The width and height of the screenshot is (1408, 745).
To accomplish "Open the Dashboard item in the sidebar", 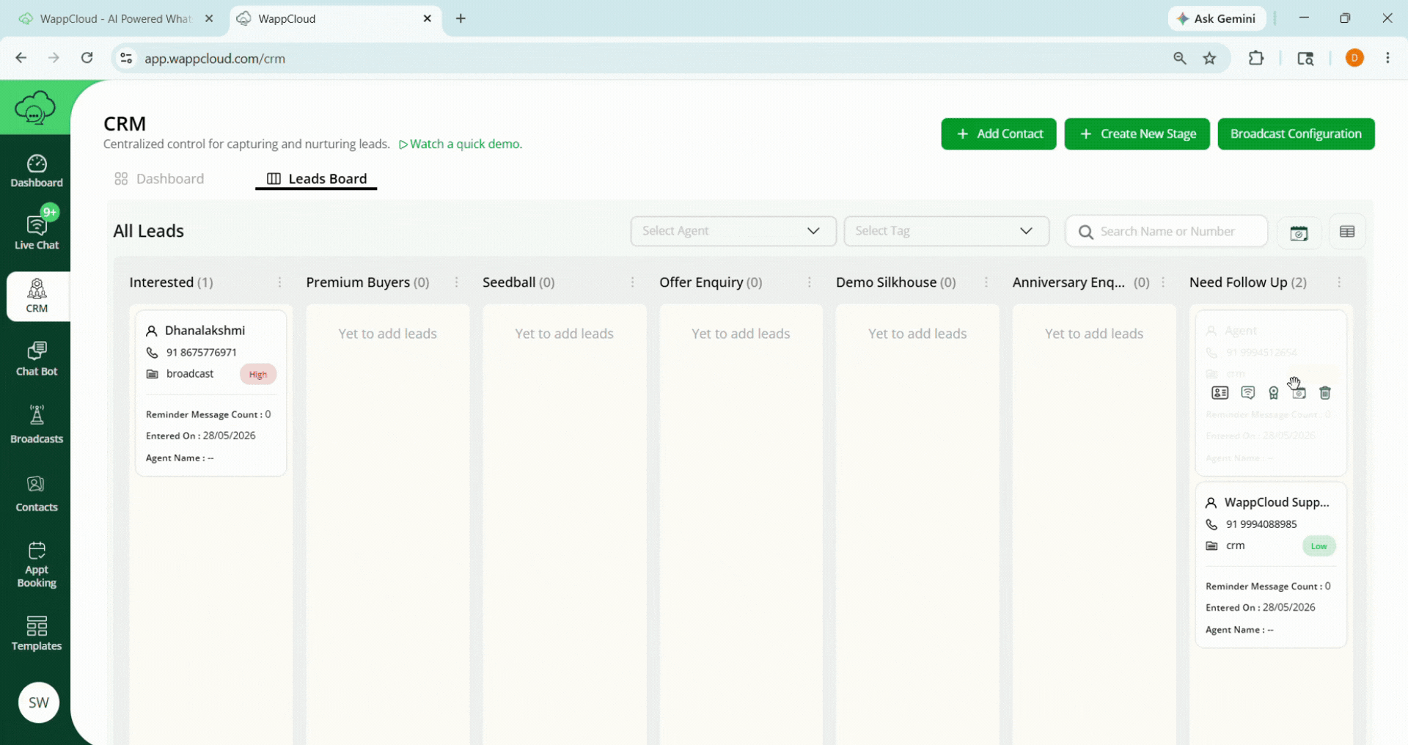I will pyautogui.click(x=36, y=171).
